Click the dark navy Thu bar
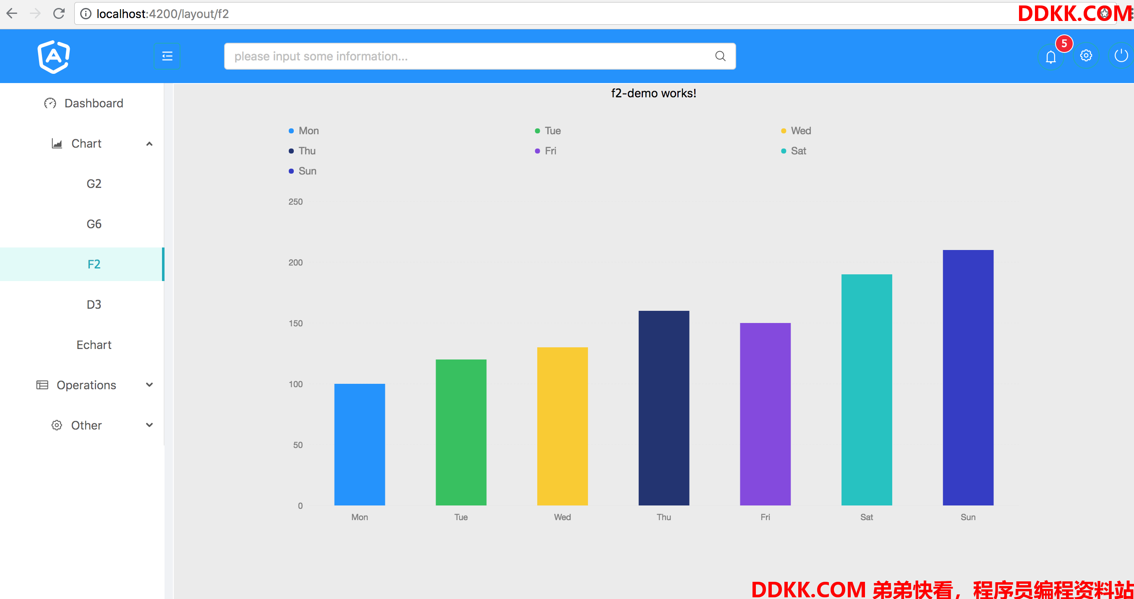The width and height of the screenshot is (1134, 599). (x=664, y=408)
